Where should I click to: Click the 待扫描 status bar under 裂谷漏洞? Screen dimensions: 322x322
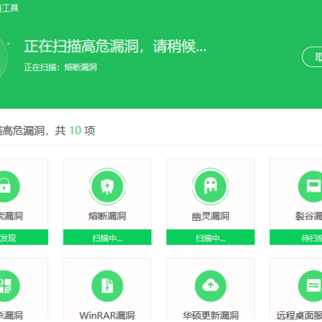click(x=296, y=237)
